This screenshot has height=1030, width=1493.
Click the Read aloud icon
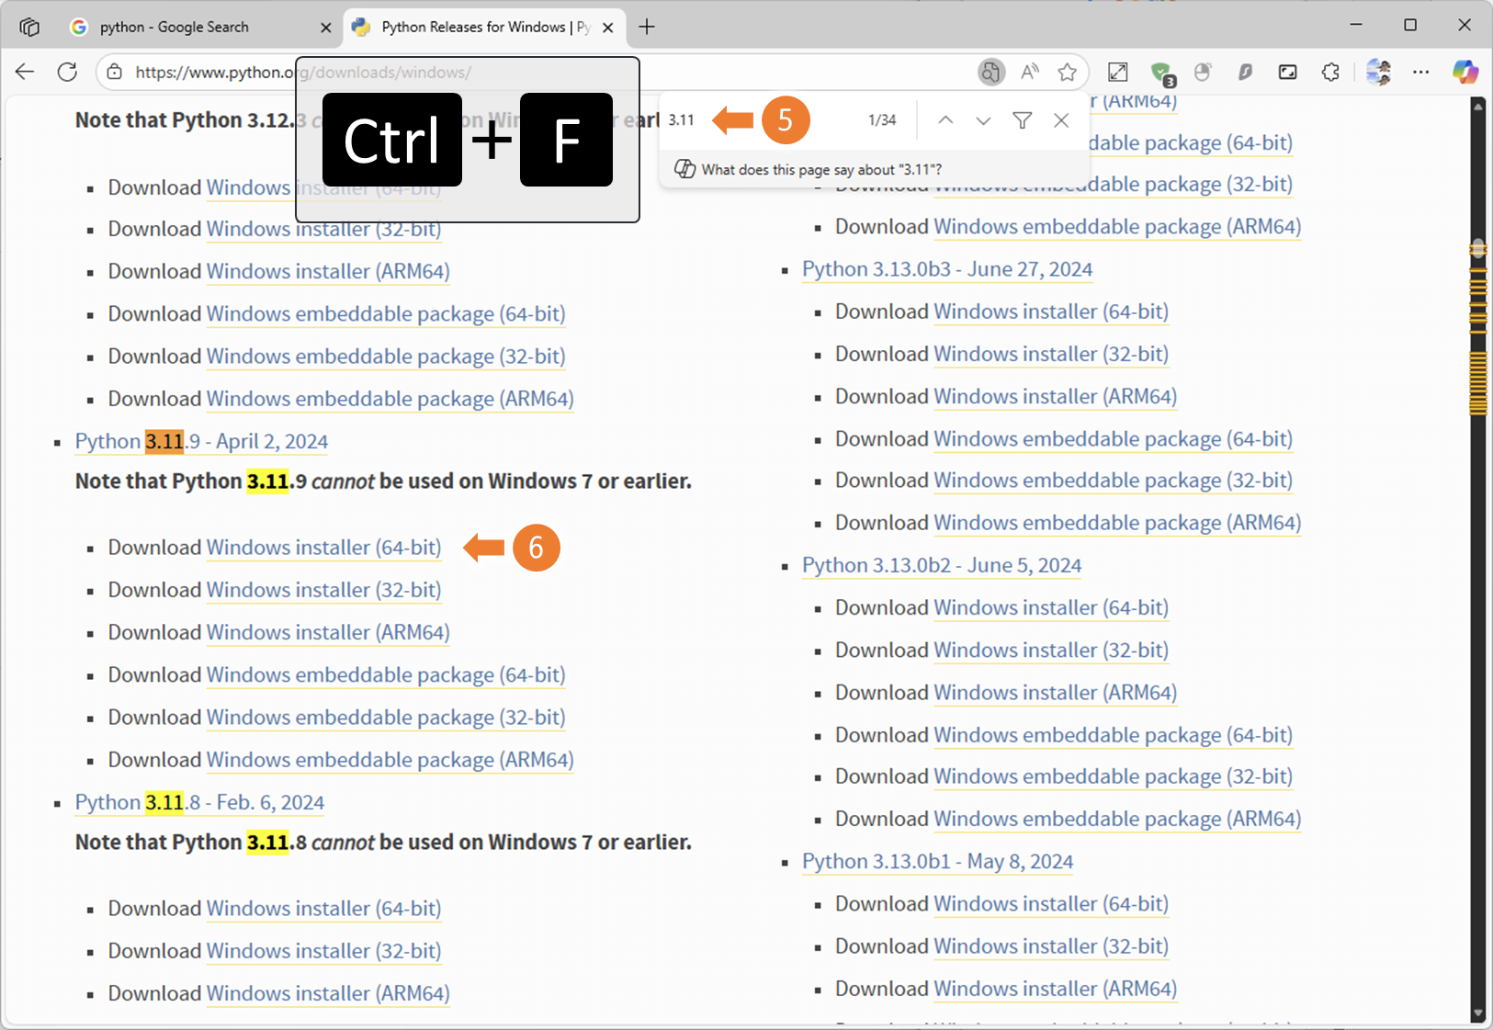(1030, 72)
